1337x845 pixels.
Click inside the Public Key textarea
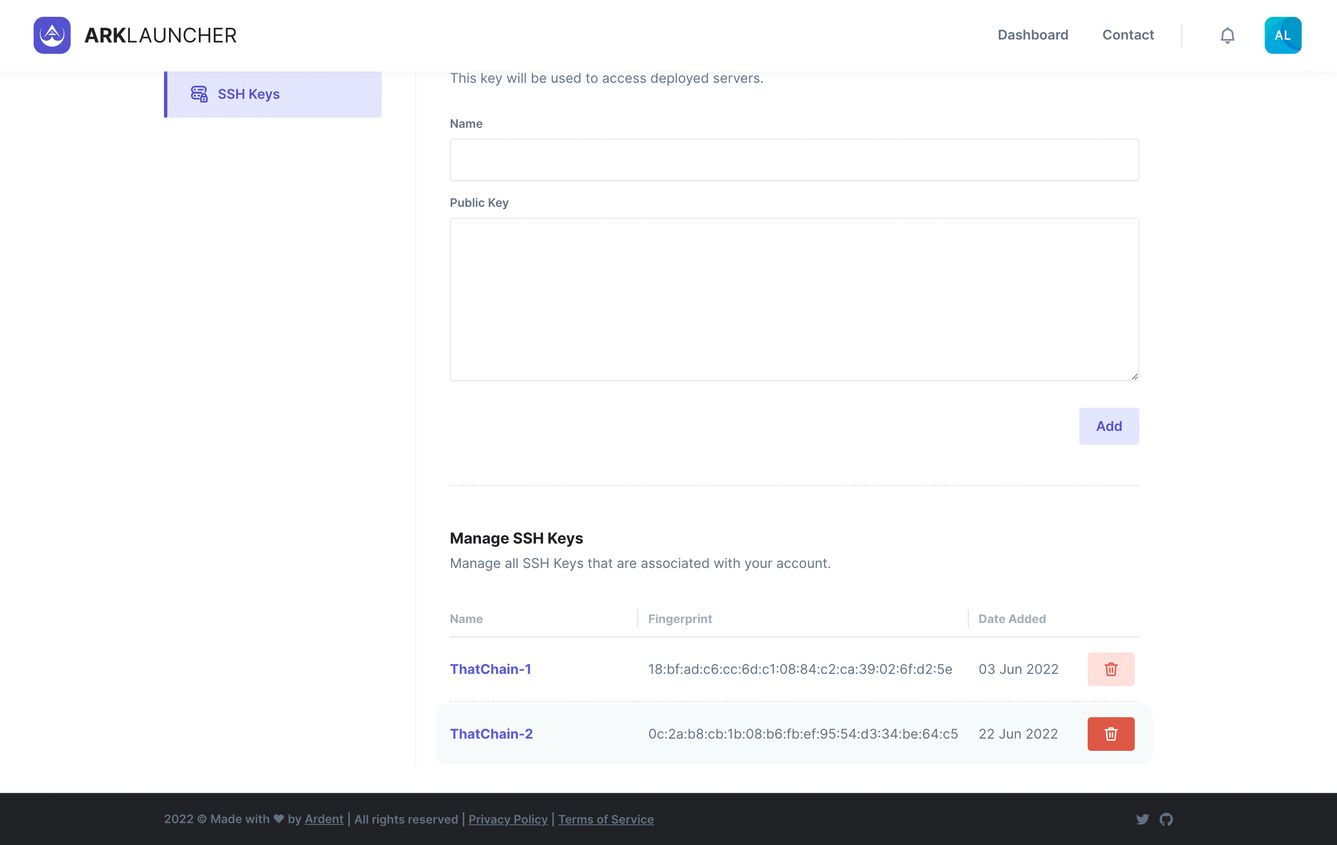pyautogui.click(x=794, y=298)
